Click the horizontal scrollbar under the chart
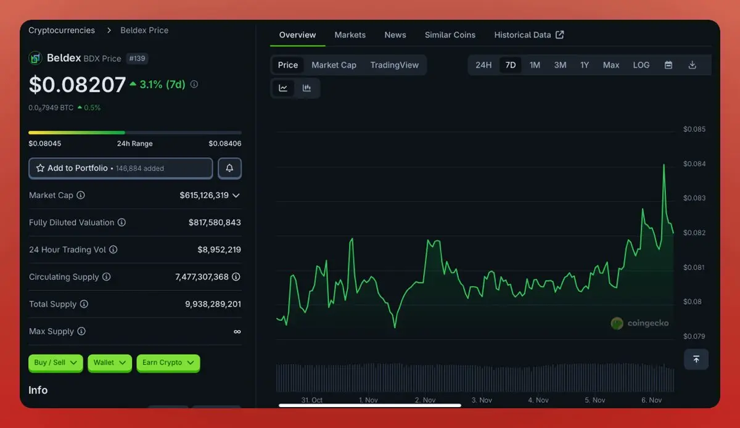This screenshot has width=740, height=428. click(x=370, y=405)
